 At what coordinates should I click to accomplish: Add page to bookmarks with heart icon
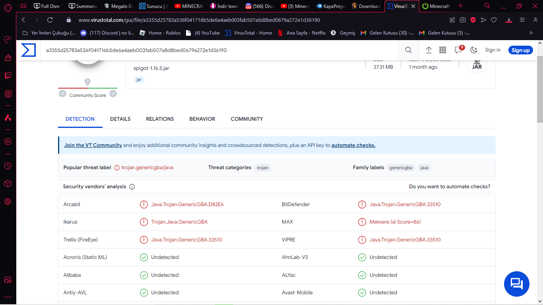point(494,20)
